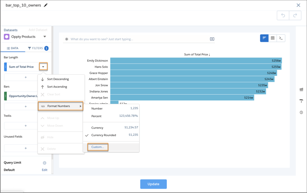Viewport: 307px width, 193px height.
Task: Click the Query Limit info icon
Action: 45,163
